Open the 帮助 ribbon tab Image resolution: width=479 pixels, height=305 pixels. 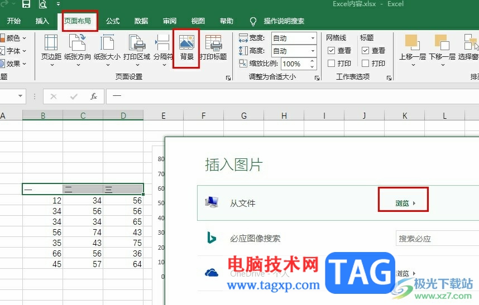click(x=226, y=21)
